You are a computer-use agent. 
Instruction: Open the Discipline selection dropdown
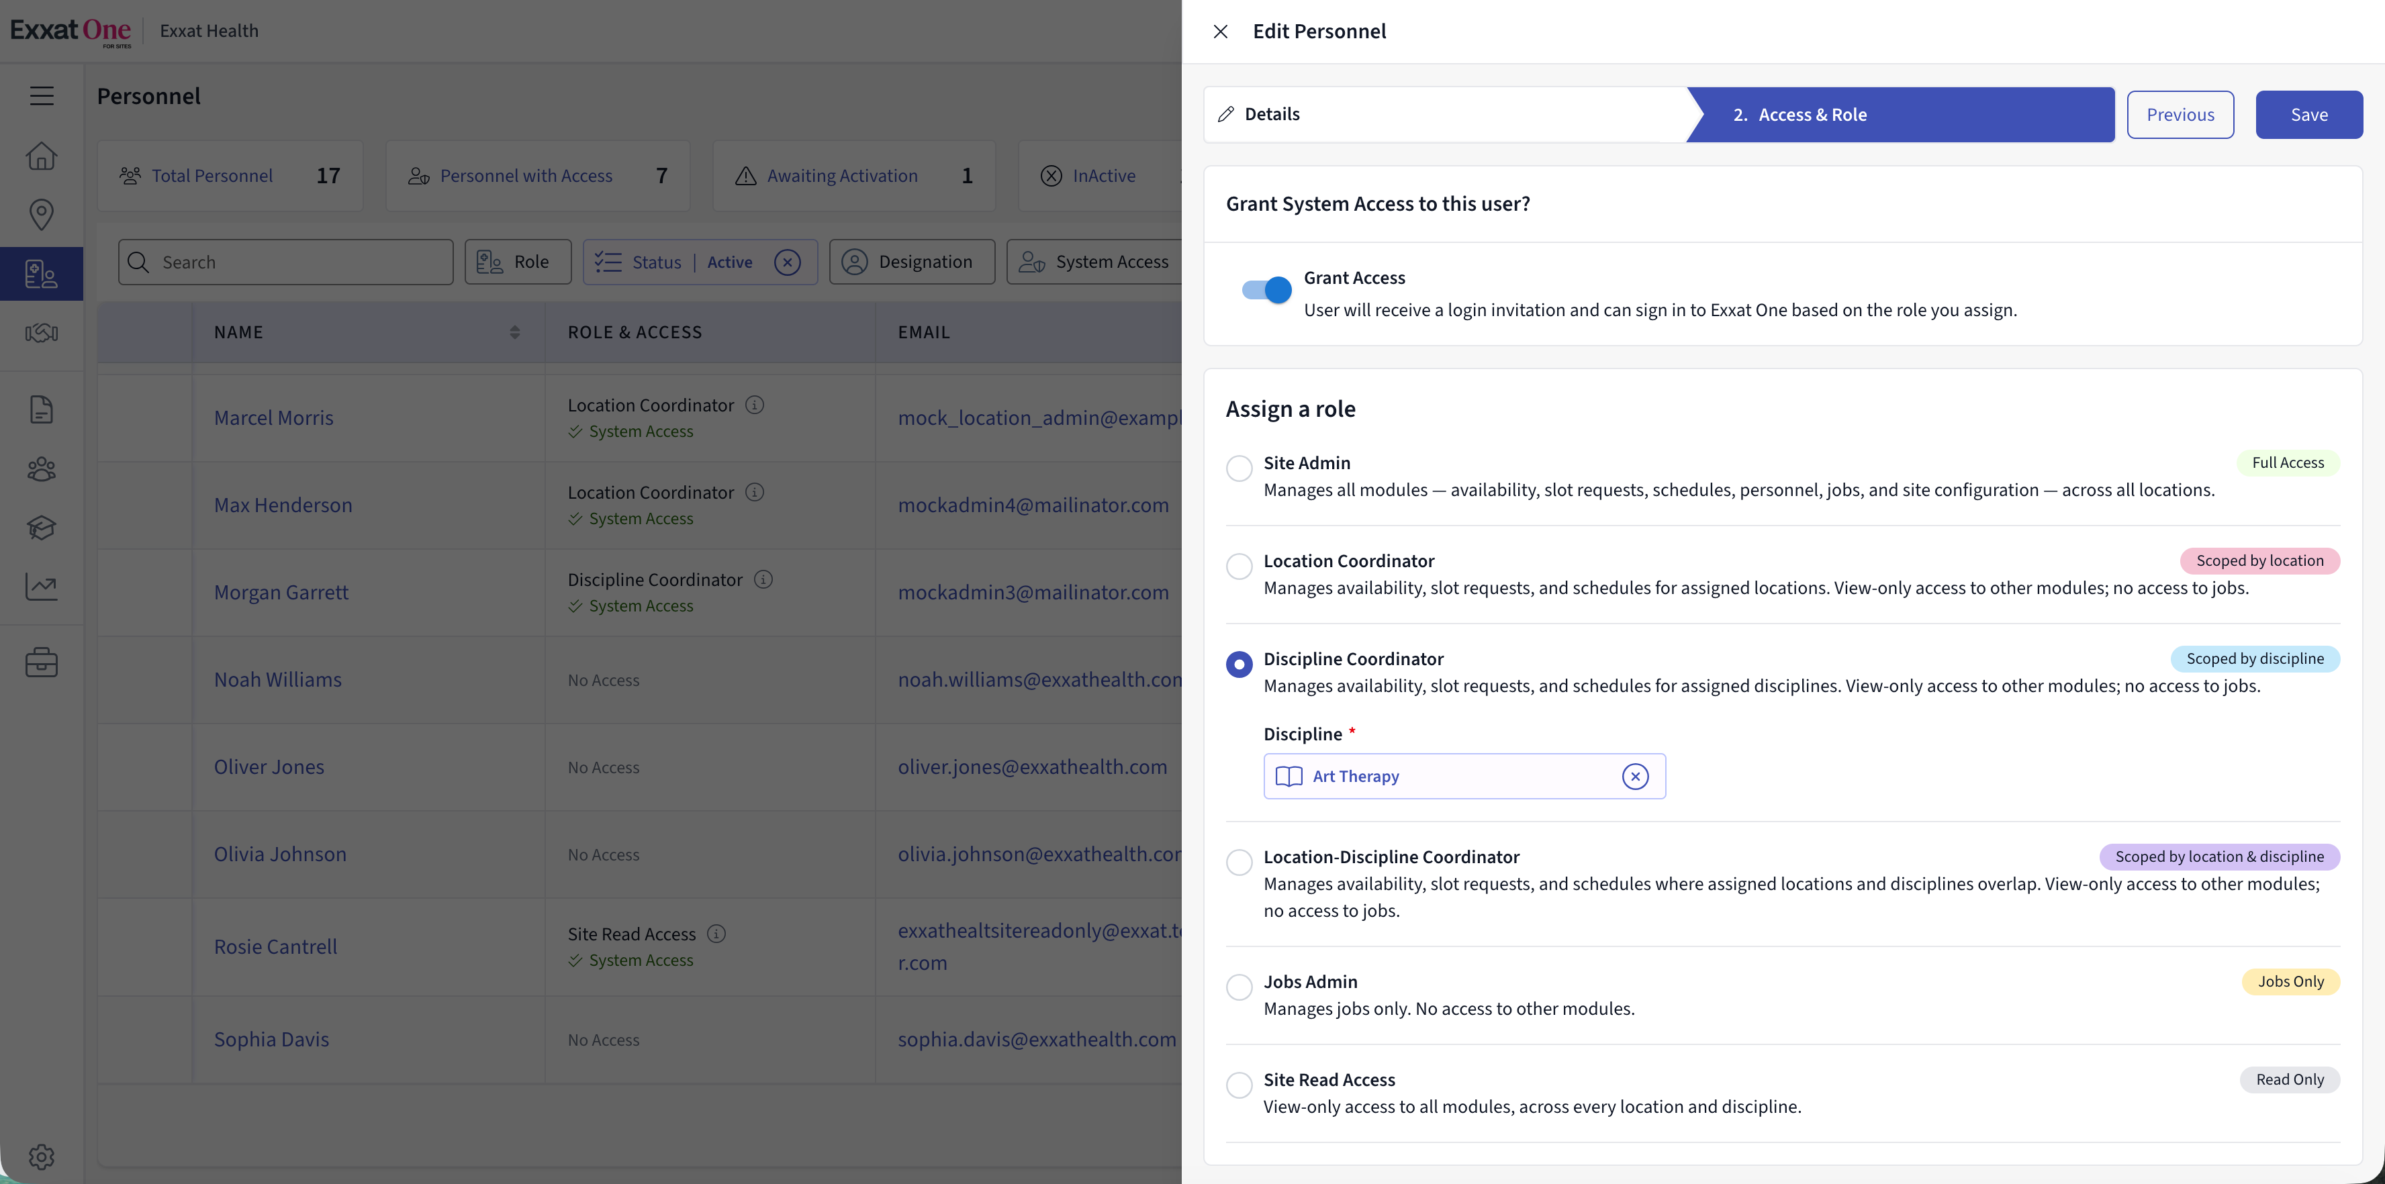(1464, 777)
